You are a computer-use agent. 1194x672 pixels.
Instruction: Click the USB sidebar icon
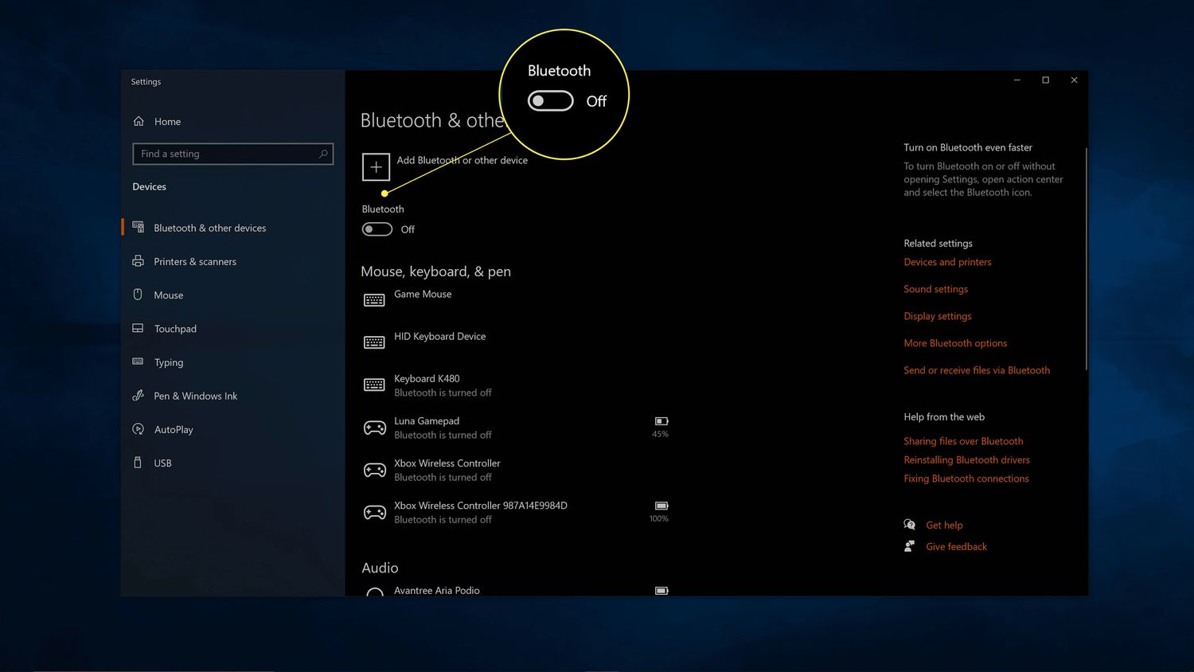(x=138, y=463)
